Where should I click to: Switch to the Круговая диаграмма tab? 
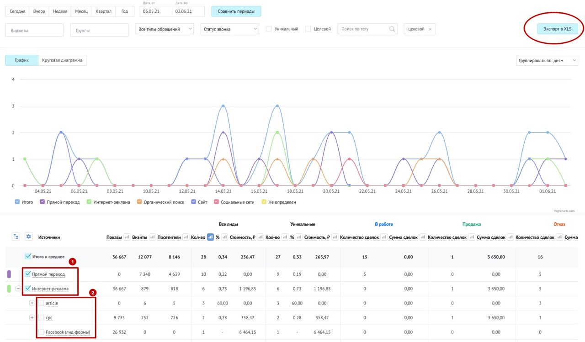point(62,60)
